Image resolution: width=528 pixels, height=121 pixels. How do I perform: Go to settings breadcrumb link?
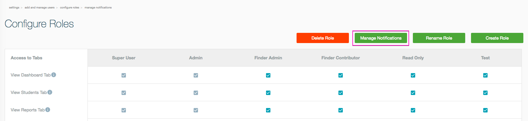pyautogui.click(x=14, y=8)
